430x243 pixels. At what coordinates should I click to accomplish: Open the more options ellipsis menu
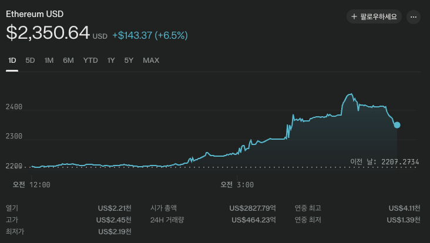point(414,17)
